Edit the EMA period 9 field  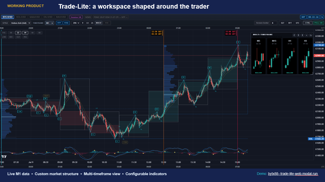coord(82,23)
